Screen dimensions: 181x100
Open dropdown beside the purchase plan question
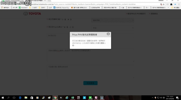pos(113,20)
